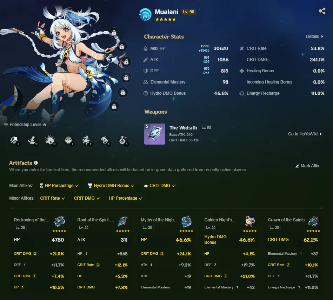
Task: Click the CRIT DMG 241.1% value
Action: 317,60
